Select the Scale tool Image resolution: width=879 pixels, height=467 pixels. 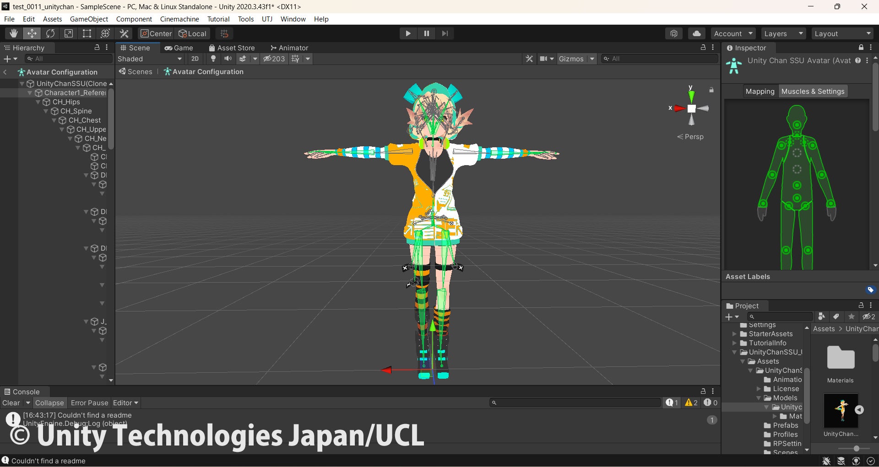pos(69,33)
